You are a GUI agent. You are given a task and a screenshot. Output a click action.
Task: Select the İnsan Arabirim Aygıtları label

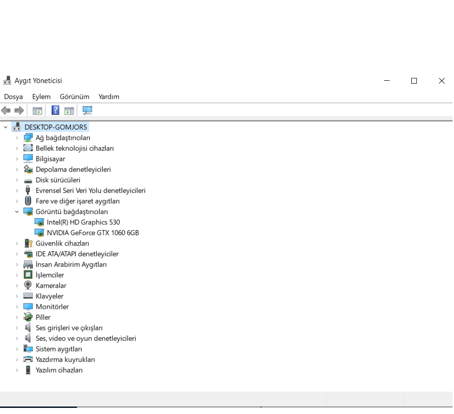[x=71, y=264]
